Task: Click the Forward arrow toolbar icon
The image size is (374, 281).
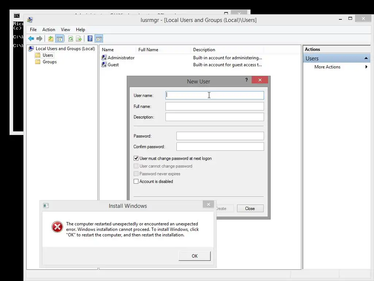Action: pos(39,38)
